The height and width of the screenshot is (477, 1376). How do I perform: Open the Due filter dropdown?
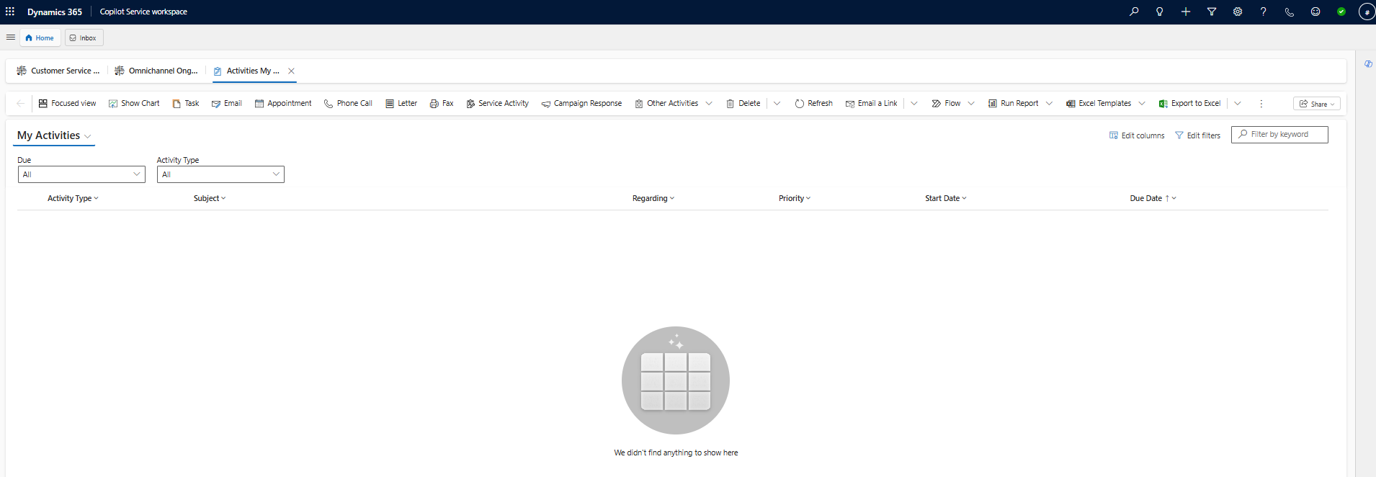click(x=81, y=174)
